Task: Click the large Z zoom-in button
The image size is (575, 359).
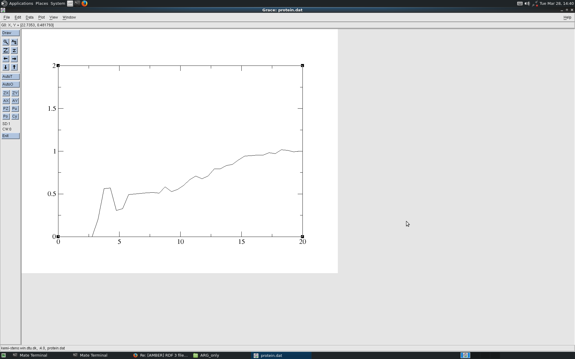Action: (6, 50)
